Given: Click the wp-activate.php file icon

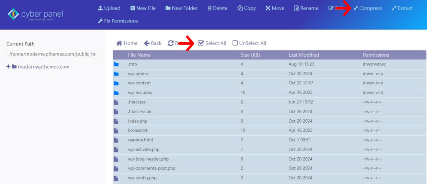Looking at the screenshot, I should 116,150.
